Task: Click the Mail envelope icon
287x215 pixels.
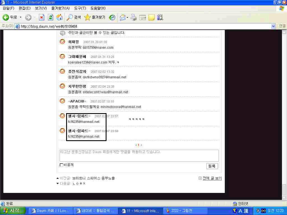Action: pos(123,17)
